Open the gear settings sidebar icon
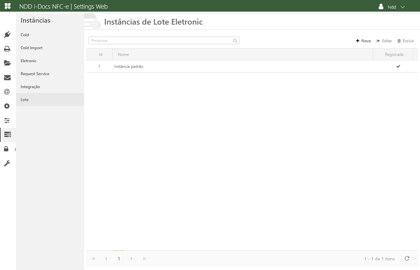Image resolution: width=420 pixels, height=270 pixels. point(7,106)
